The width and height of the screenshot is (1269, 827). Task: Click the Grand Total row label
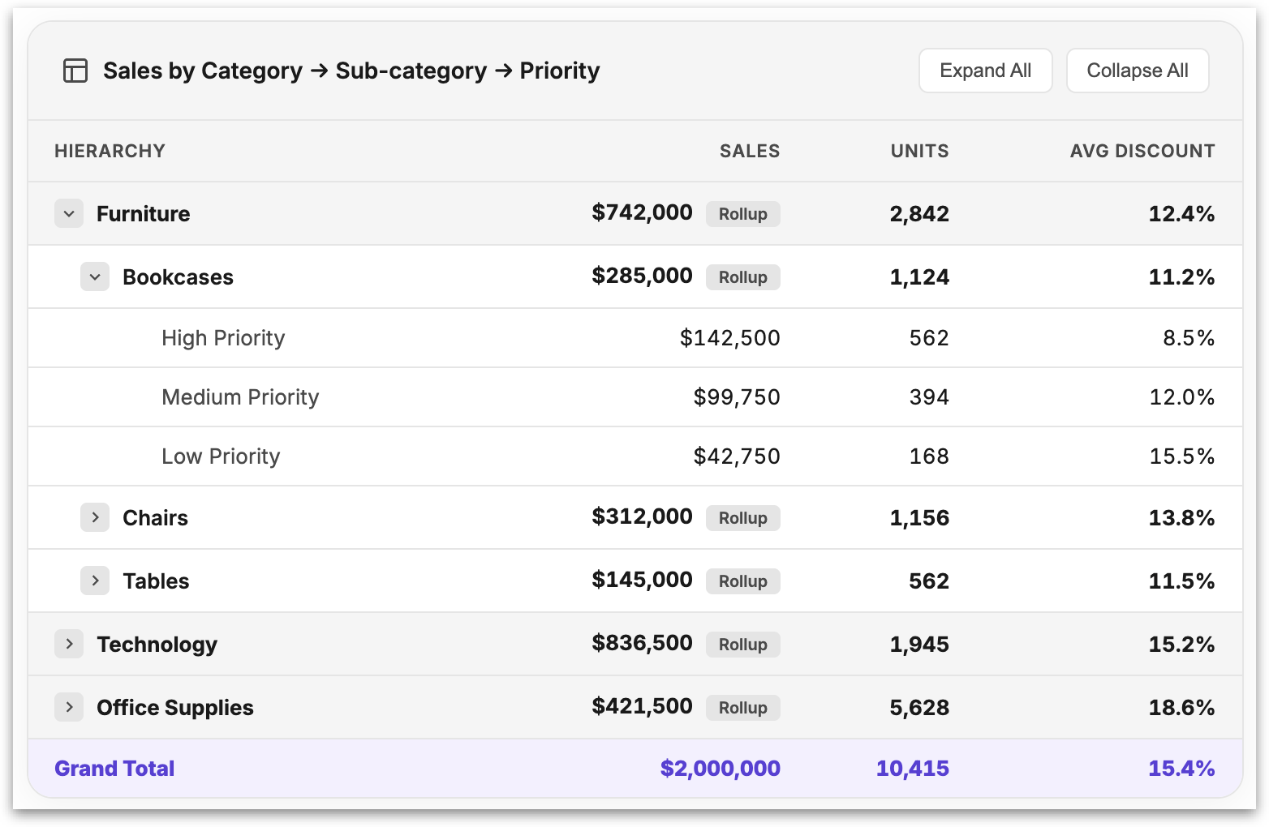[114, 769]
